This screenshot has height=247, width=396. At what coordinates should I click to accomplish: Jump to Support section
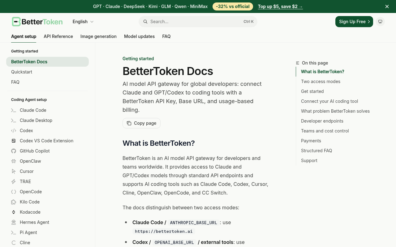coord(309,161)
